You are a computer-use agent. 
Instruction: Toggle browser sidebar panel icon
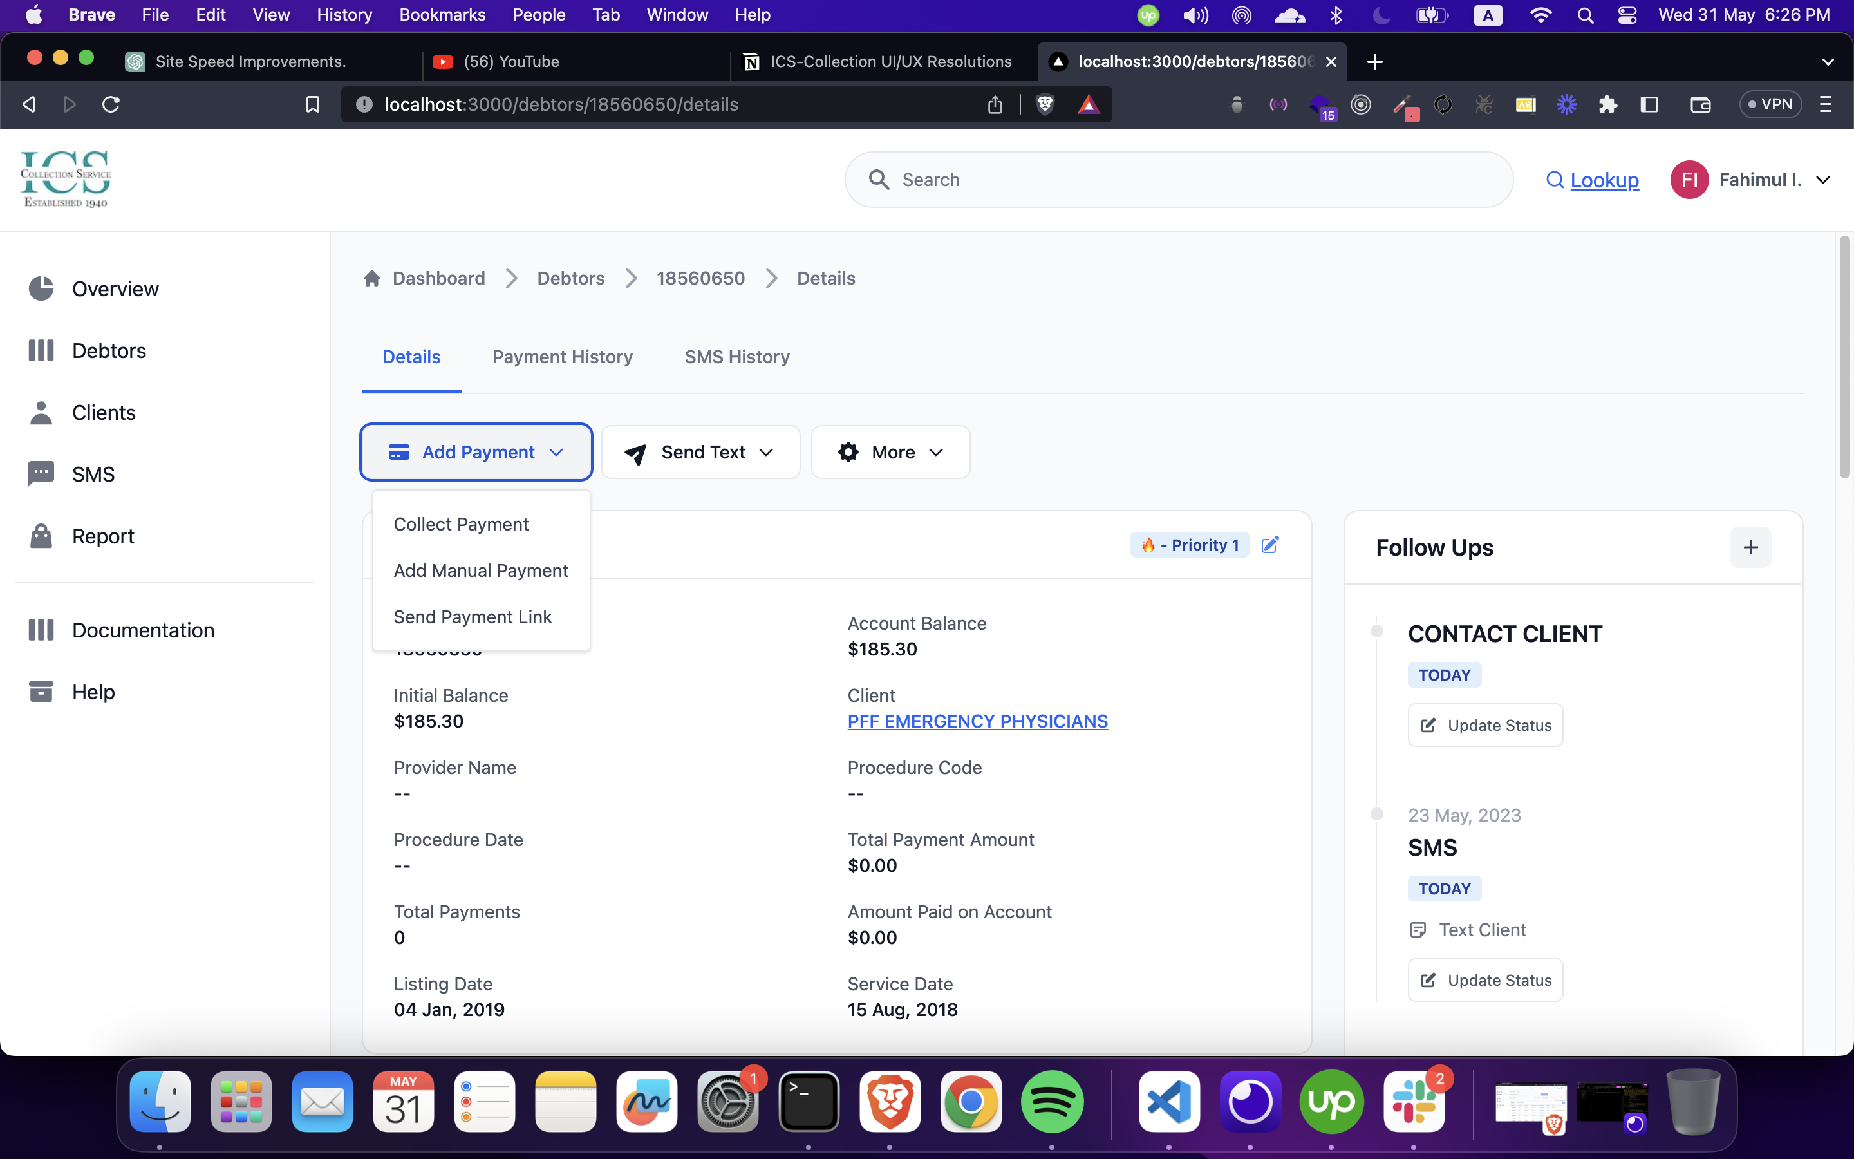[x=1649, y=104]
